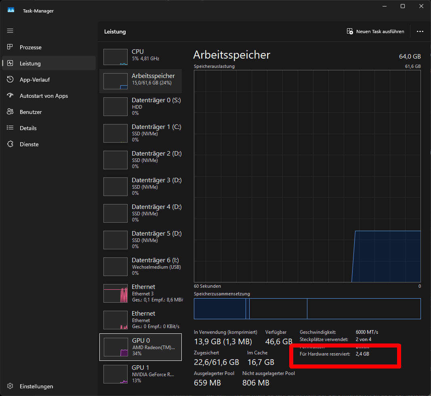Select Datenträger 3 (D:) entry
Screen dimensions: 431x396
click(x=141, y=186)
